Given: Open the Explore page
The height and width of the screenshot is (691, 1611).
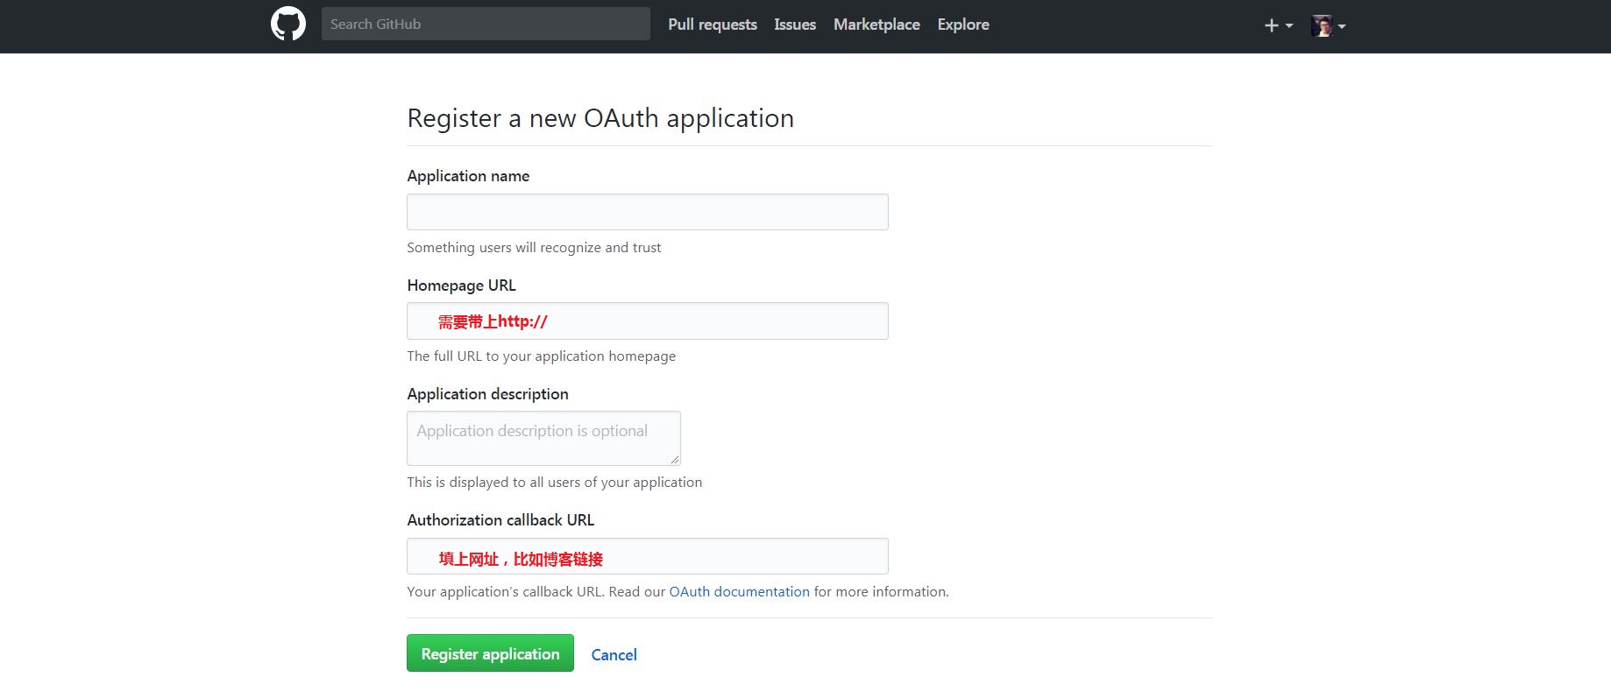Looking at the screenshot, I should pyautogui.click(x=963, y=25).
